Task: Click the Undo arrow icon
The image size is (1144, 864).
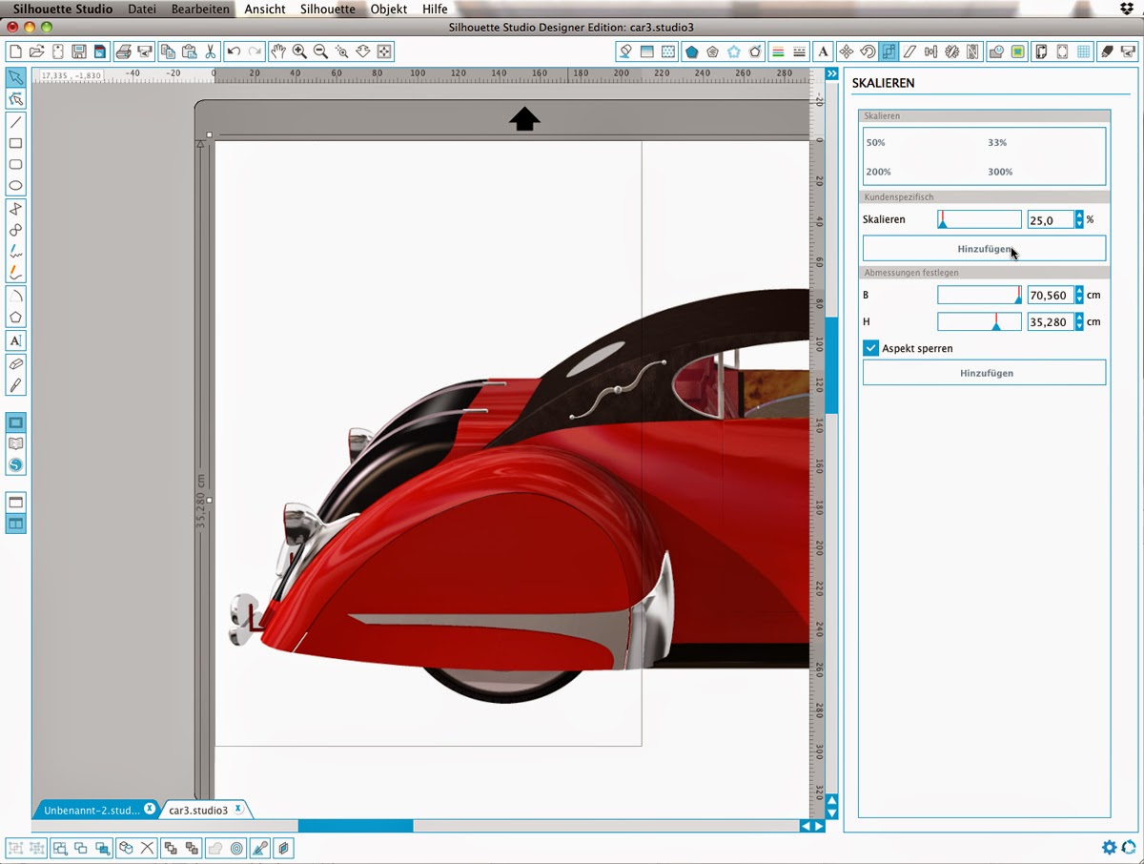Action: click(234, 51)
